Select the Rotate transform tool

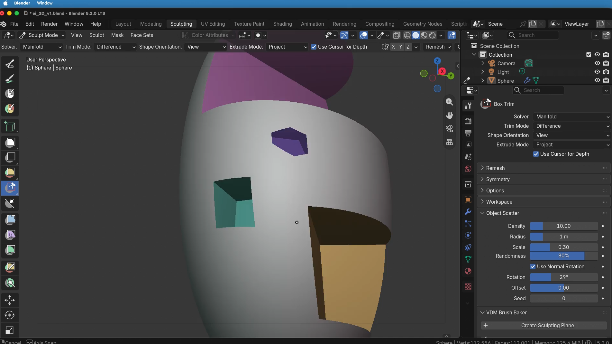click(10, 315)
